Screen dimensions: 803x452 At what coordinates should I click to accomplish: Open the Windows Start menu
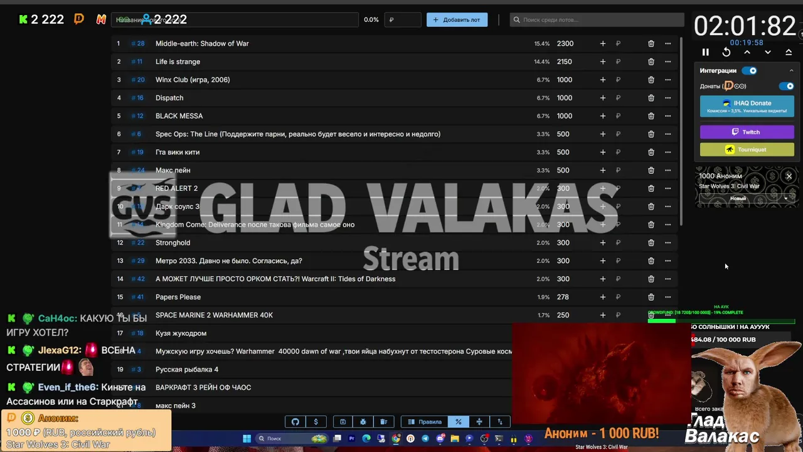(x=247, y=439)
